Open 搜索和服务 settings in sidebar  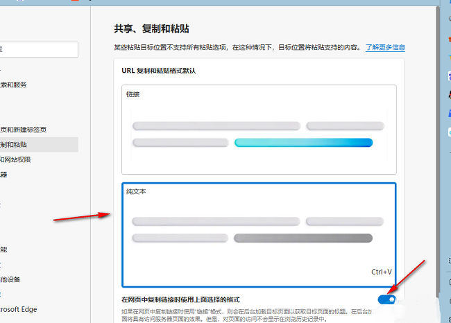coord(14,85)
